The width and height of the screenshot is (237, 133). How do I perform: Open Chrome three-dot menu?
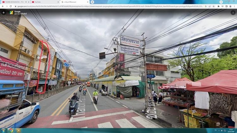pyautogui.click(x=234, y=6)
